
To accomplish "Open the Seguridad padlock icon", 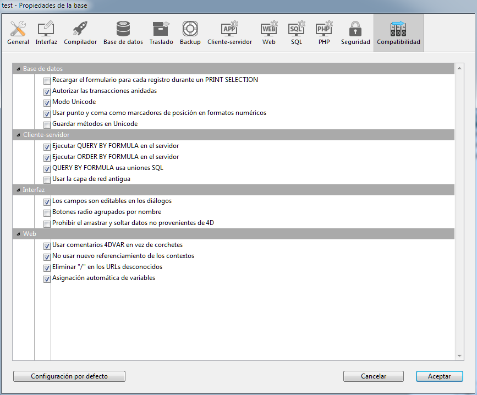I will (x=355, y=29).
